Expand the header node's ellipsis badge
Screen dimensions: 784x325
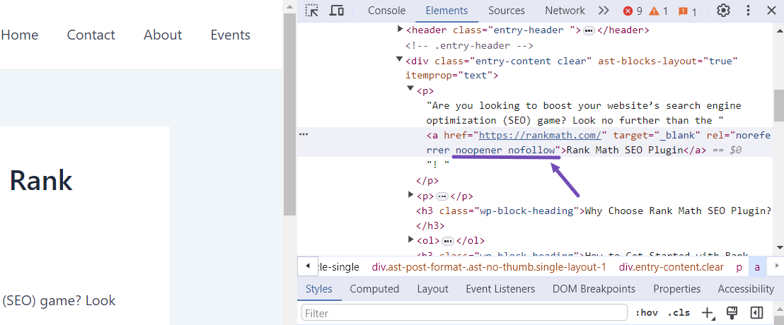(589, 30)
